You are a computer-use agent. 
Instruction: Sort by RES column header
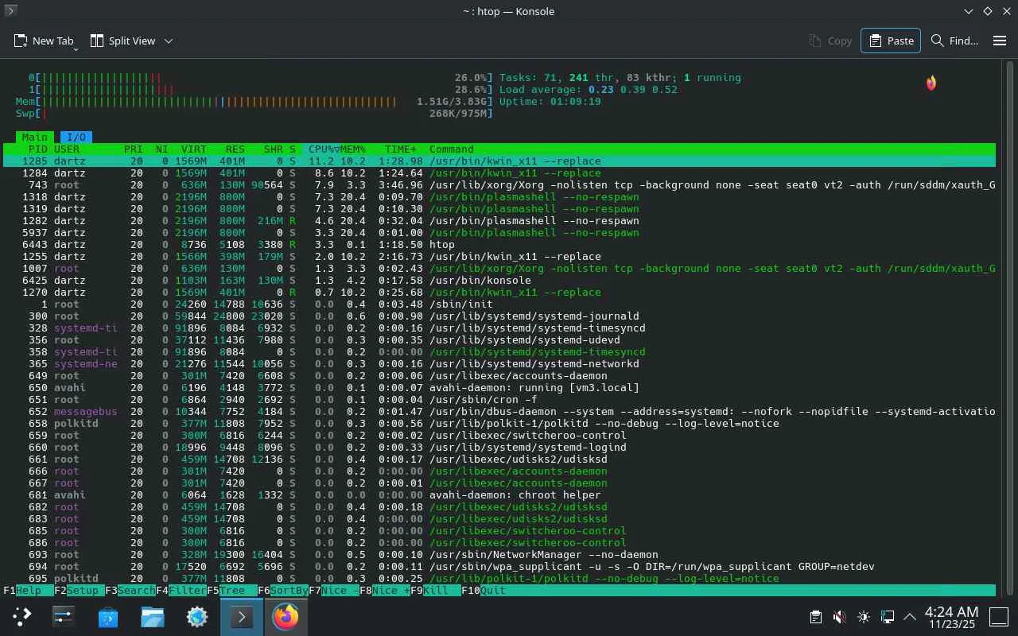click(235, 149)
